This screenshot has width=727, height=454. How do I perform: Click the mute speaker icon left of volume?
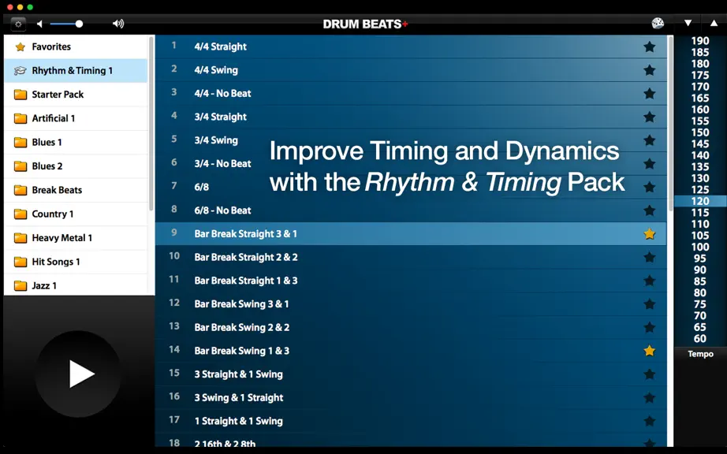[40, 24]
